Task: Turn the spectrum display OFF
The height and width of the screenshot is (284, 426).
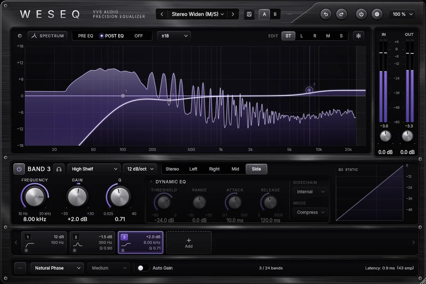Action: [x=138, y=36]
